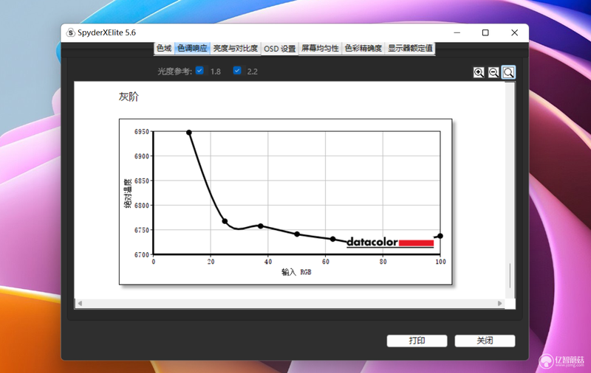Click the zoom in magnifier icon
591x373 pixels.
[x=479, y=72]
